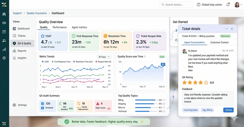Close the Ticket details panel
244x127 pixels.
point(232,29)
